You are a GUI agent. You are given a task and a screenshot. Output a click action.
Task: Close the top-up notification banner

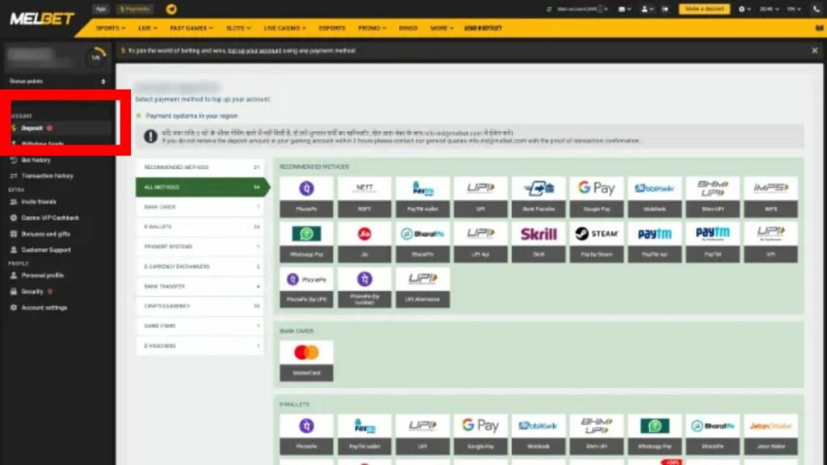(x=814, y=51)
